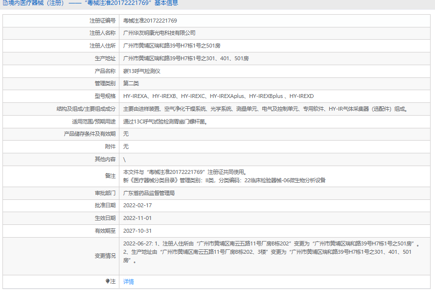Click the 第二类 management category value
This screenshot has height=291, width=435.
click(131, 83)
